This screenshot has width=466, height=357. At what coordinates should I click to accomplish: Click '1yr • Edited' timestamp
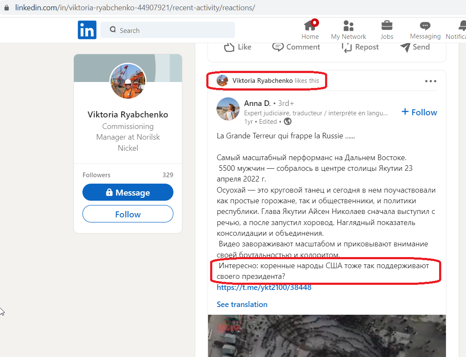point(261,122)
